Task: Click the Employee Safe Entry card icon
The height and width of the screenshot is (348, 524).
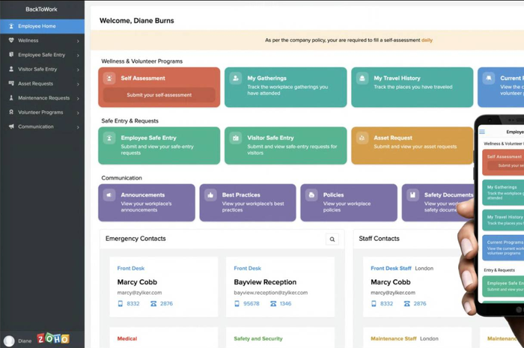Action: tap(109, 138)
